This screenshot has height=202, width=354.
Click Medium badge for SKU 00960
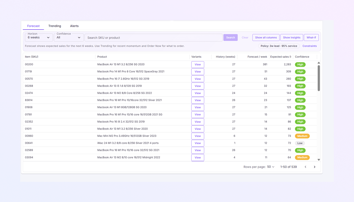click(302, 136)
